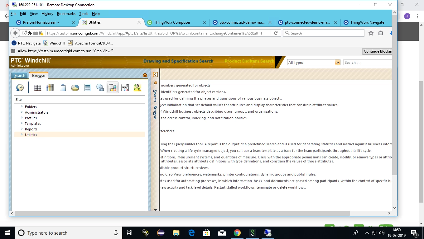This screenshot has height=239, width=424.
Task: Switch to the ThingWorx Composer tab
Action: (x=176, y=22)
